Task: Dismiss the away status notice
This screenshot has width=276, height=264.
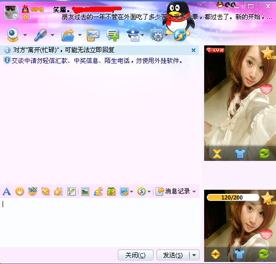Action: point(193,50)
